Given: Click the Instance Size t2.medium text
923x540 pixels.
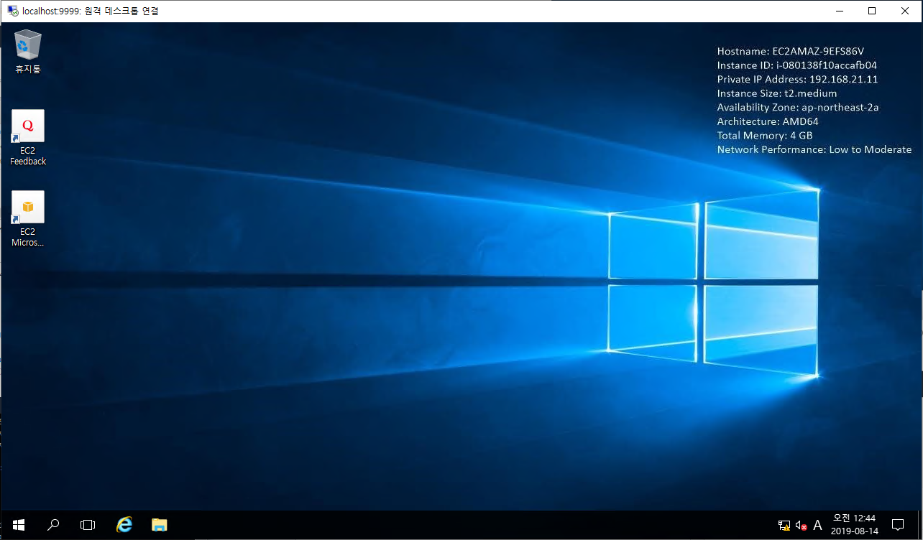Looking at the screenshot, I should [777, 93].
